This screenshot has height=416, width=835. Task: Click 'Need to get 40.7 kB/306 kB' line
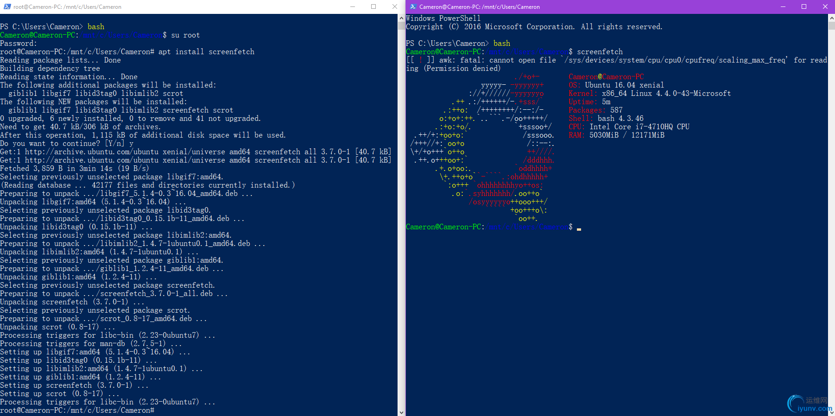click(x=80, y=127)
